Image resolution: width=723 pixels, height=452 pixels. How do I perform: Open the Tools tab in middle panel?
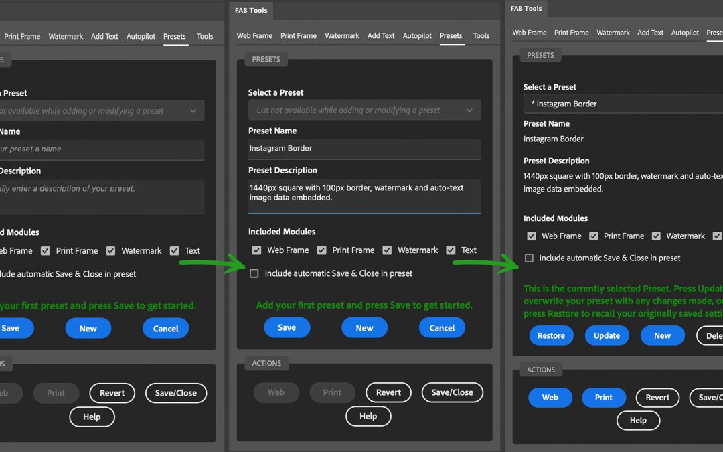click(481, 36)
